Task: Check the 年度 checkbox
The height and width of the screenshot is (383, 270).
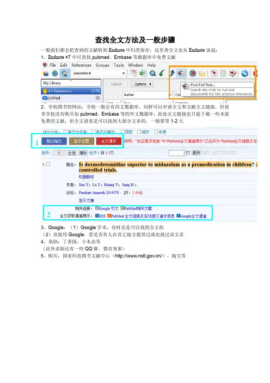Action: 156,131
